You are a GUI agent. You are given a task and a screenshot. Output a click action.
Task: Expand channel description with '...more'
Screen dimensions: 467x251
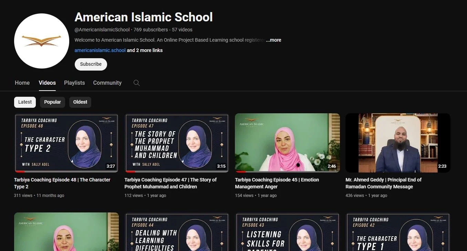tap(274, 40)
